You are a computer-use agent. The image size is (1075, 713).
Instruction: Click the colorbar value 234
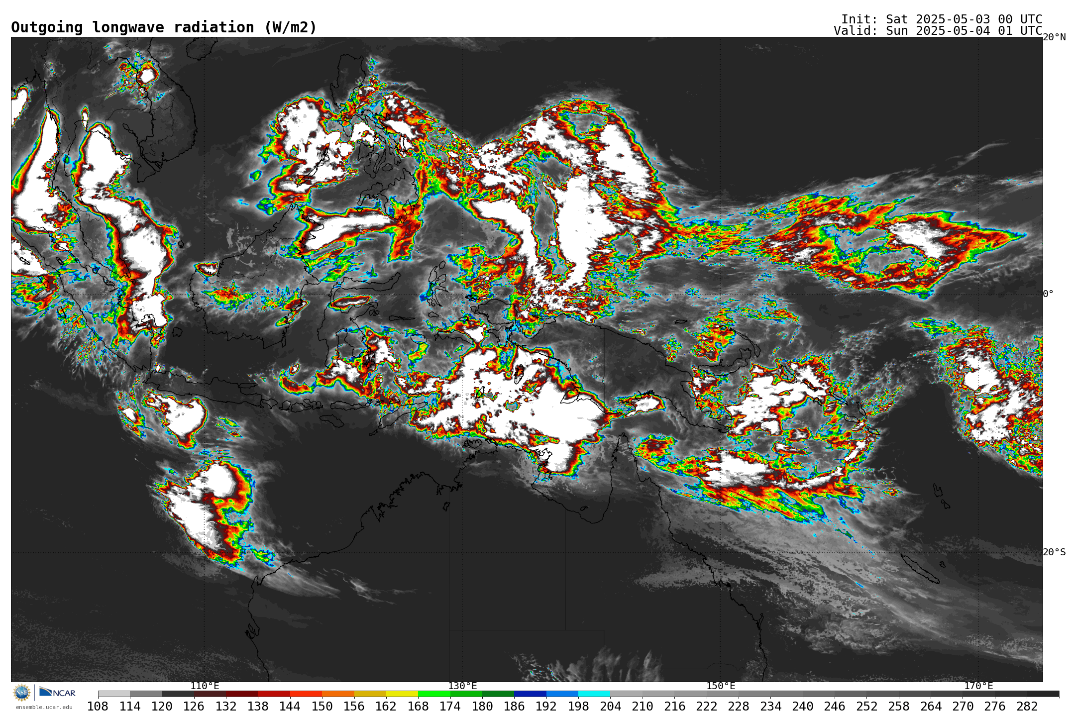click(x=770, y=707)
